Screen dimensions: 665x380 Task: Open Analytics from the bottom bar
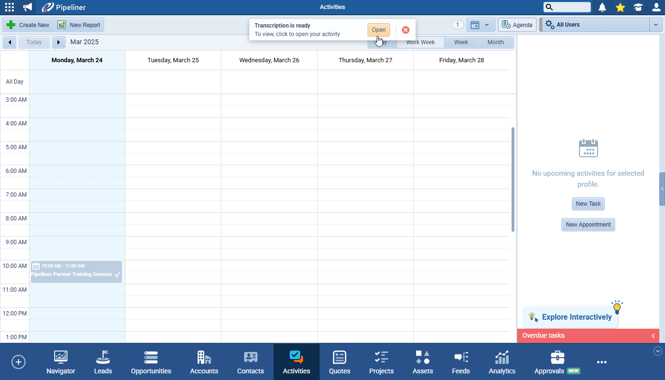point(502,362)
